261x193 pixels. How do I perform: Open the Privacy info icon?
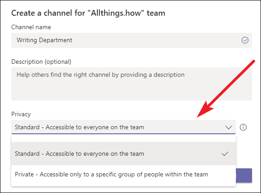(x=243, y=127)
